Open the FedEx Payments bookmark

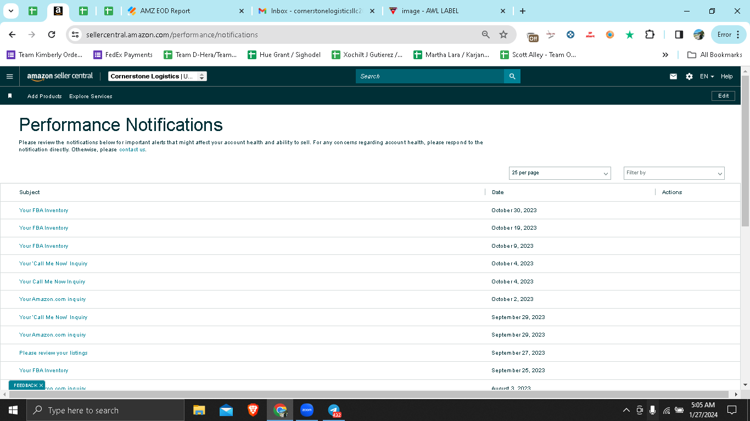pos(123,55)
